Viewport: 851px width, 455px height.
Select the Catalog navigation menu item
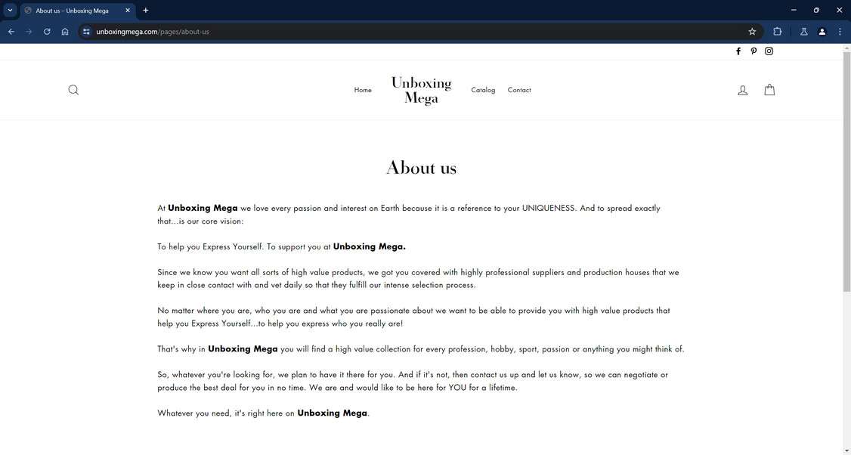pyautogui.click(x=483, y=89)
